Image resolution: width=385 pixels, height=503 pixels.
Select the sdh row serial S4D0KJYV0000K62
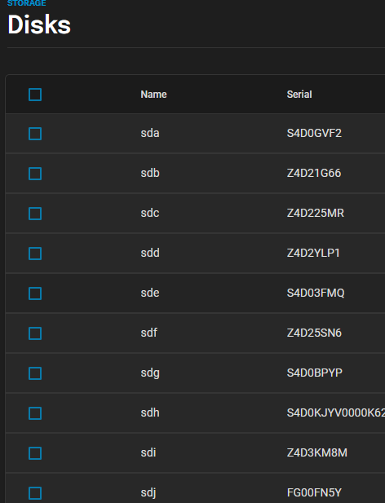pos(335,413)
